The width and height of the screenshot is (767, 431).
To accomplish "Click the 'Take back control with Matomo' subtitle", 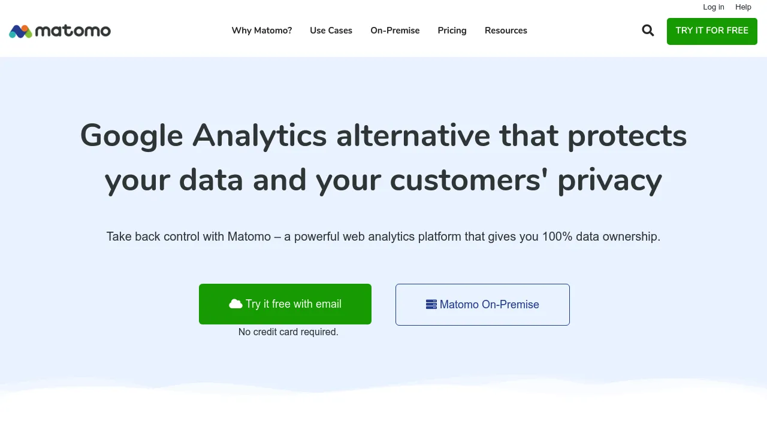I will coord(383,236).
